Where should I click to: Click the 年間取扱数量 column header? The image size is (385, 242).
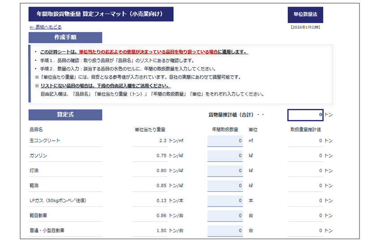point(225,130)
